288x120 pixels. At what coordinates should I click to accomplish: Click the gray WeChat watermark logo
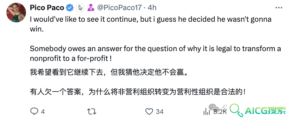(214, 108)
